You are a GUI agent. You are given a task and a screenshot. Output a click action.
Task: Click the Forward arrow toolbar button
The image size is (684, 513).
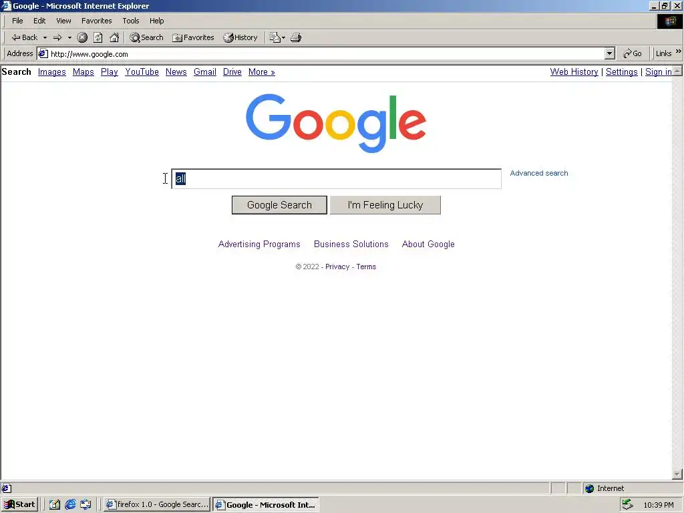[x=57, y=37]
